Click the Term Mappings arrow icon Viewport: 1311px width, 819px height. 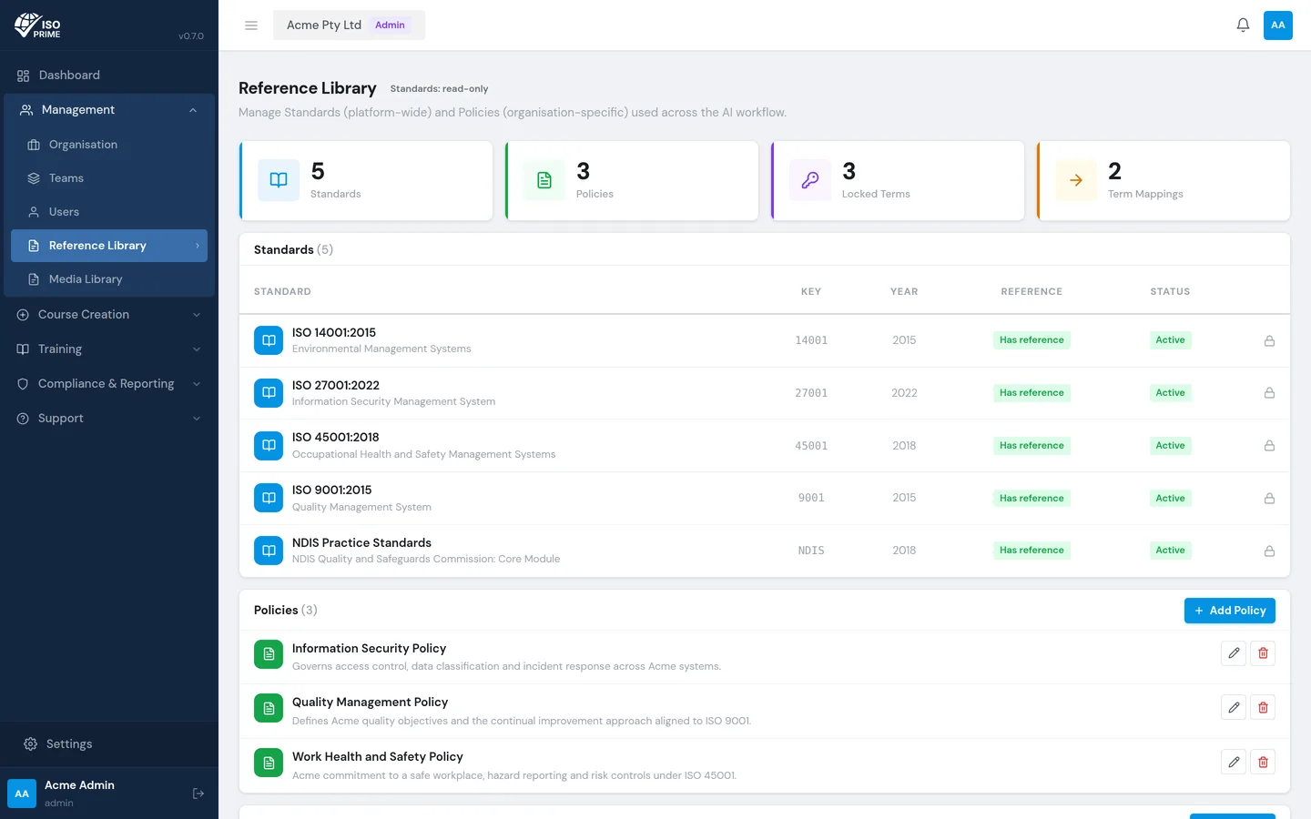click(1076, 180)
